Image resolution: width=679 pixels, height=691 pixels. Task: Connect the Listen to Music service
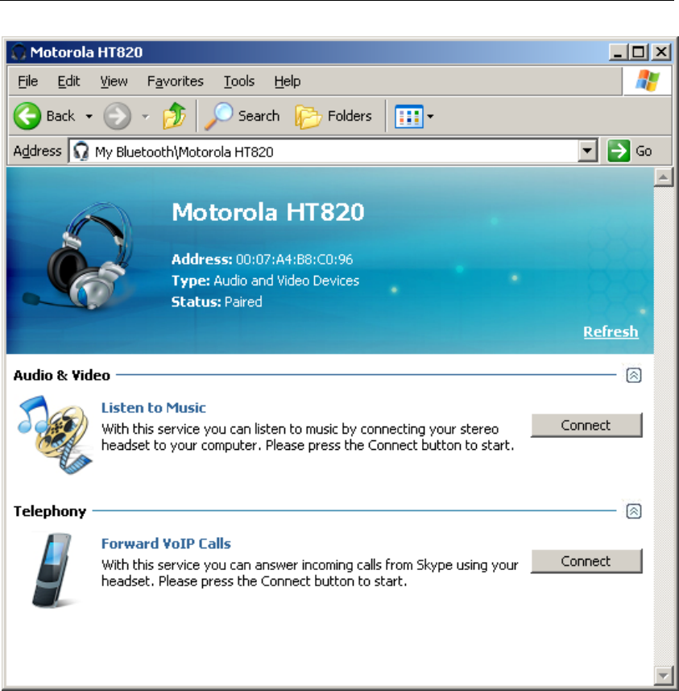point(586,425)
